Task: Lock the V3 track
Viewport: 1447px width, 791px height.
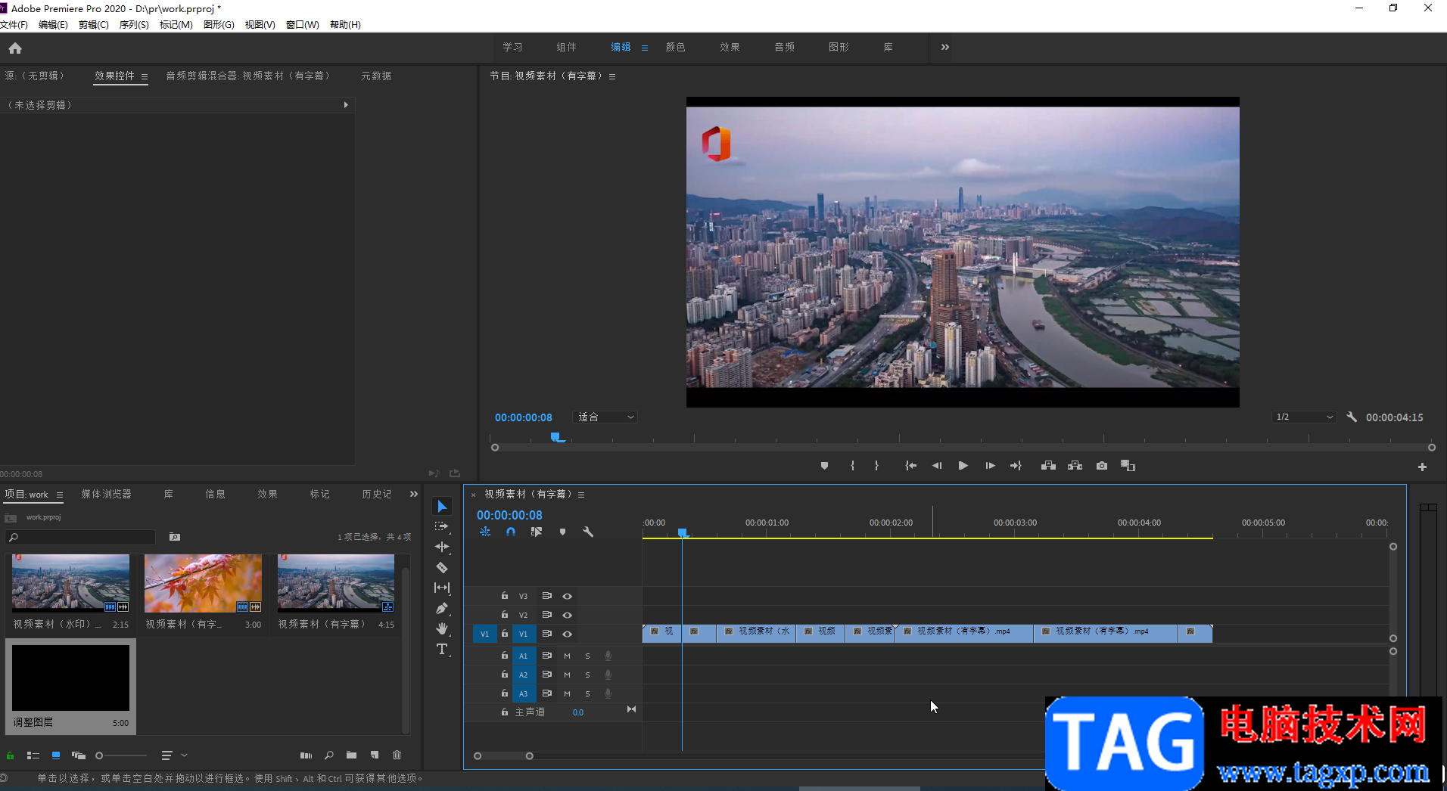Action: click(505, 596)
